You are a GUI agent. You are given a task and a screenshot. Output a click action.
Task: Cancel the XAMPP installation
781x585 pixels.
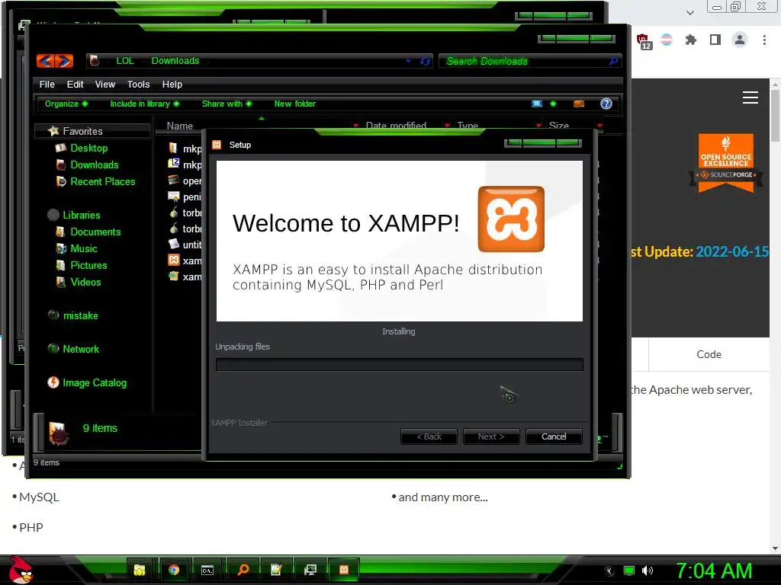[x=554, y=436]
